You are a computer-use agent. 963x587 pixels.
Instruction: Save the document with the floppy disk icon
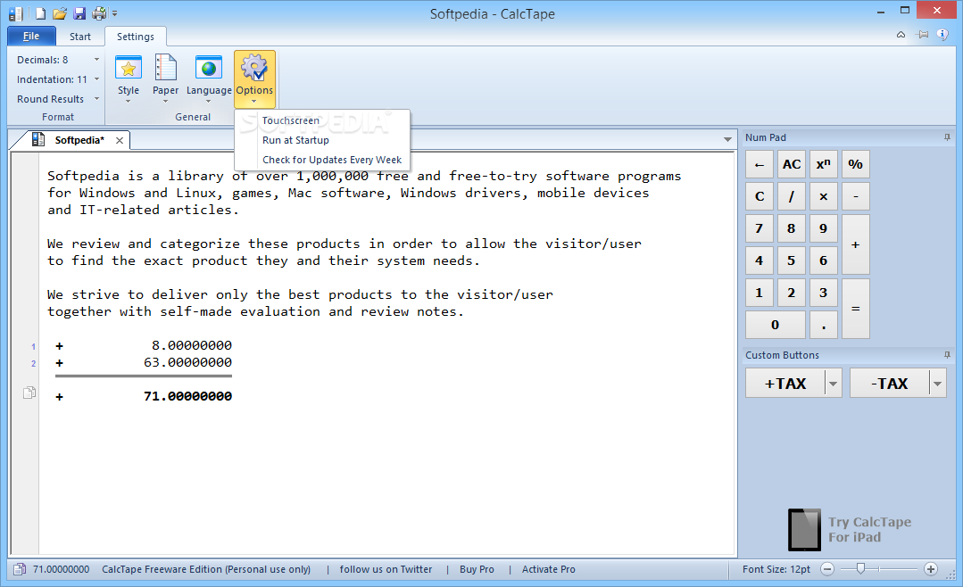(x=79, y=13)
